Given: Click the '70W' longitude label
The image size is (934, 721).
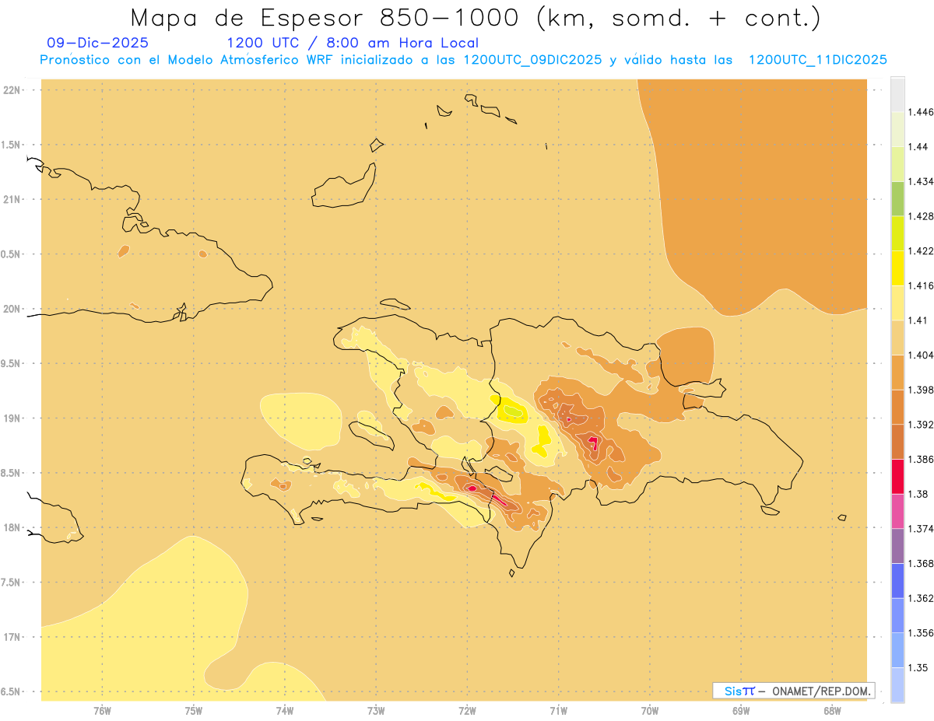Looking at the screenshot, I should 650,711.
